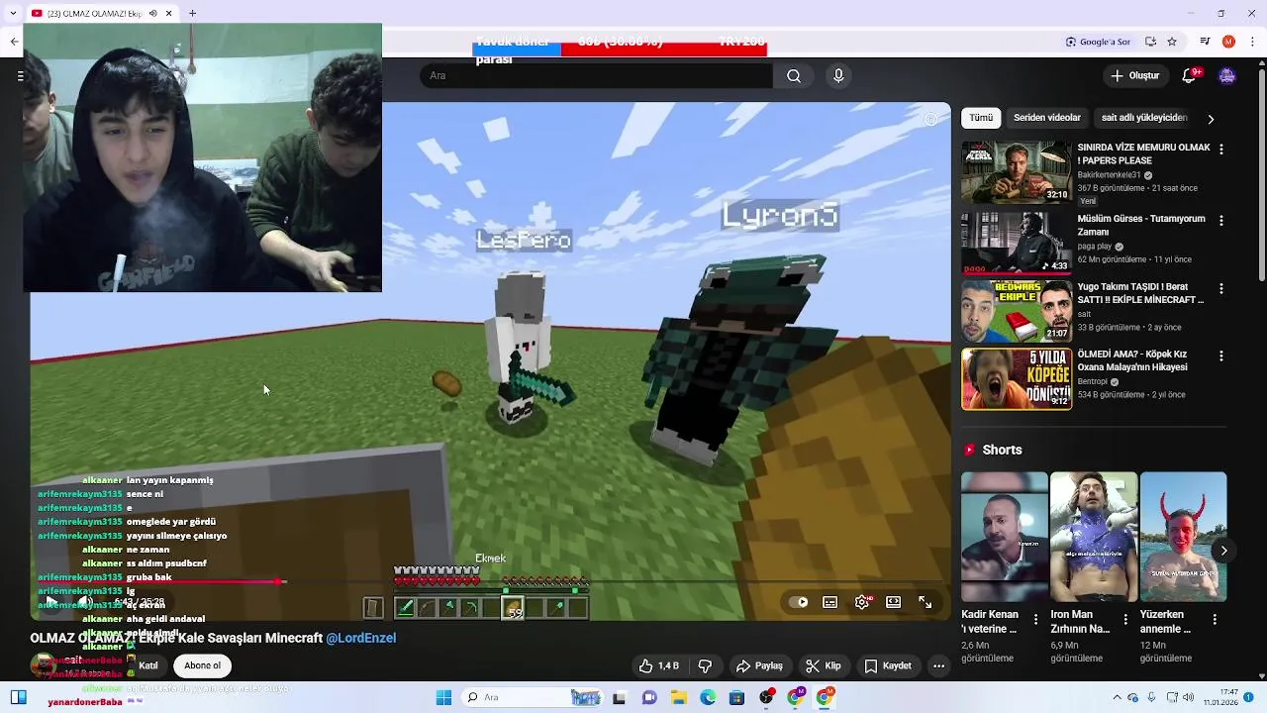Save the video with Kaydet button
The width and height of the screenshot is (1267, 713).
pyautogui.click(x=888, y=665)
